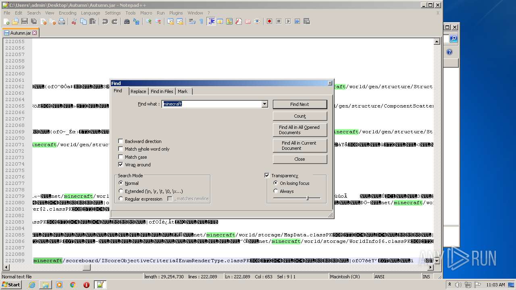The height and width of the screenshot is (290, 516).
Task: Open the Document Map toolbar icon
Action: click(229, 21)
